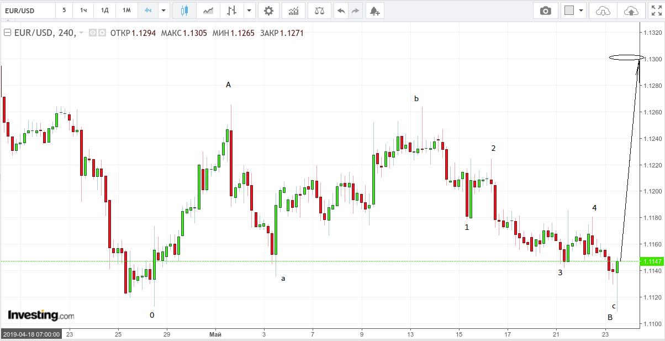Screen dimensions: 665x341
Task: Collapse the EUR/USD legend box
Action: [7, 33]
